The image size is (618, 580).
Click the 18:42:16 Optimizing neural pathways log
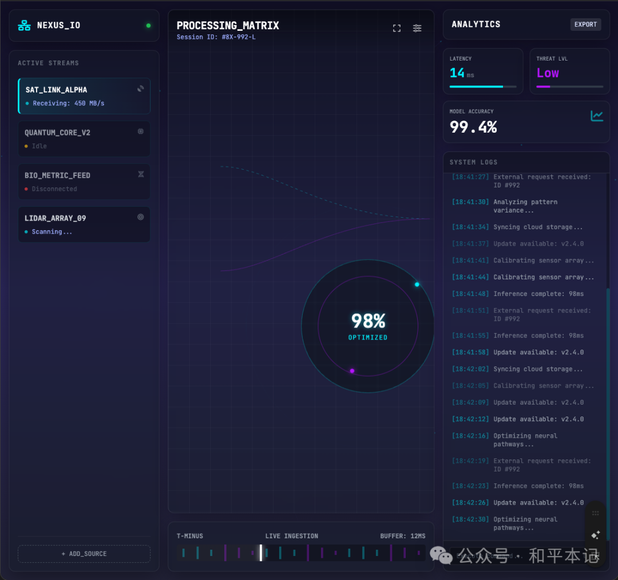coord(505,440)
